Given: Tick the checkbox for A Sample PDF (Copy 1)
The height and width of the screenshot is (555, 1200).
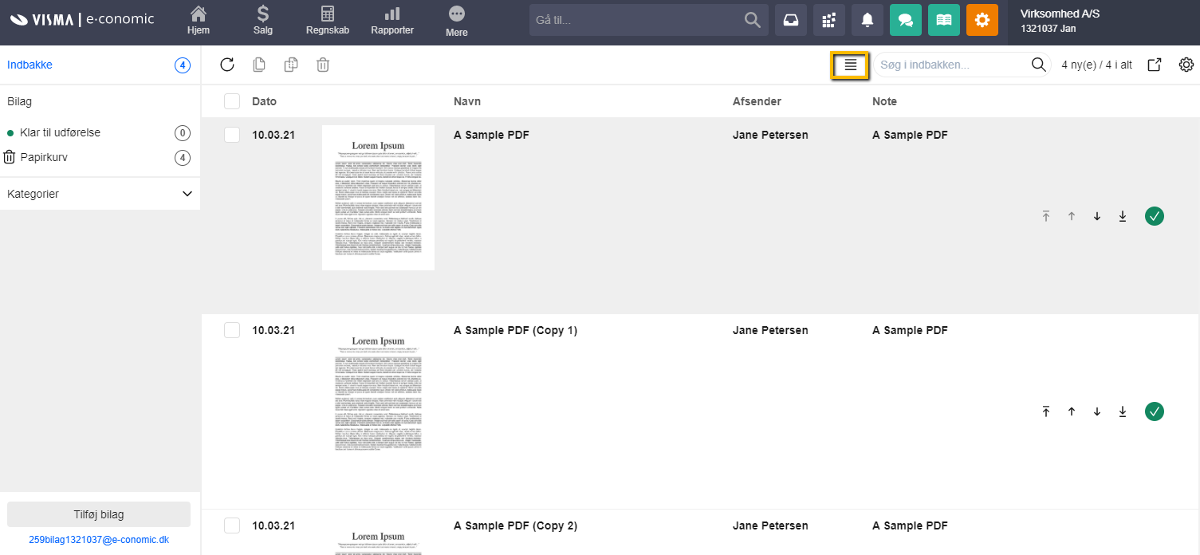Looking at the screenshot, I should point(232,330).
